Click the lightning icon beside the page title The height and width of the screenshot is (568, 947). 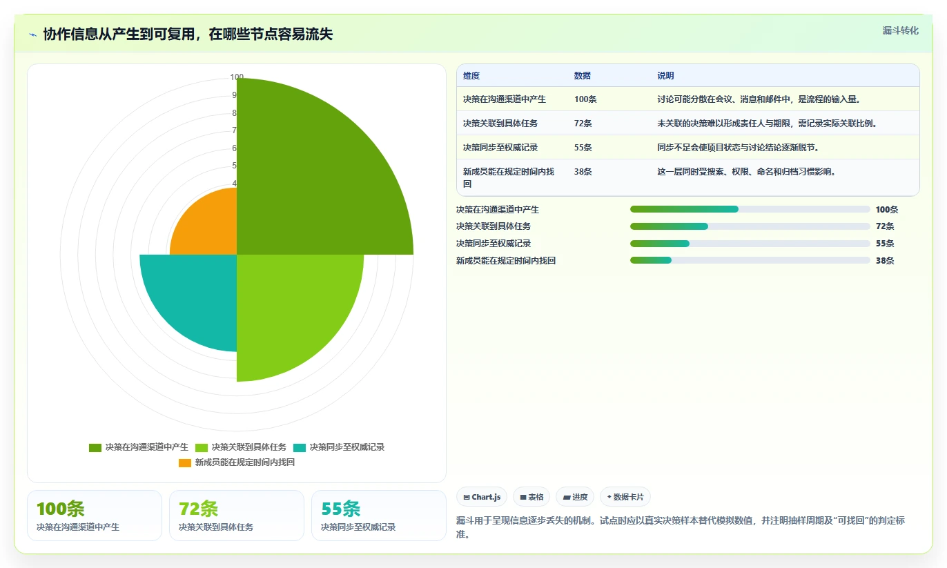click(x=32, y=35)
